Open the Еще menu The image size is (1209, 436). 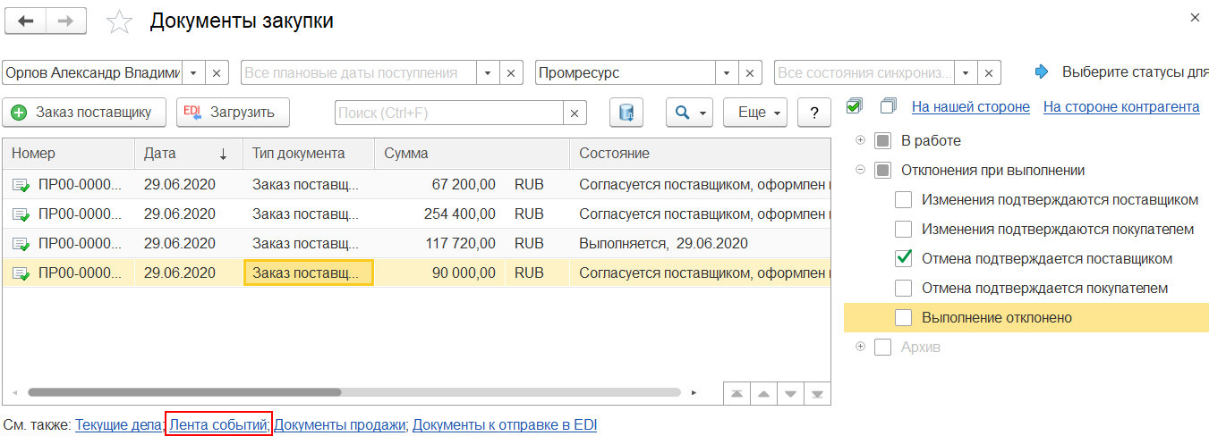coord(753,113)
